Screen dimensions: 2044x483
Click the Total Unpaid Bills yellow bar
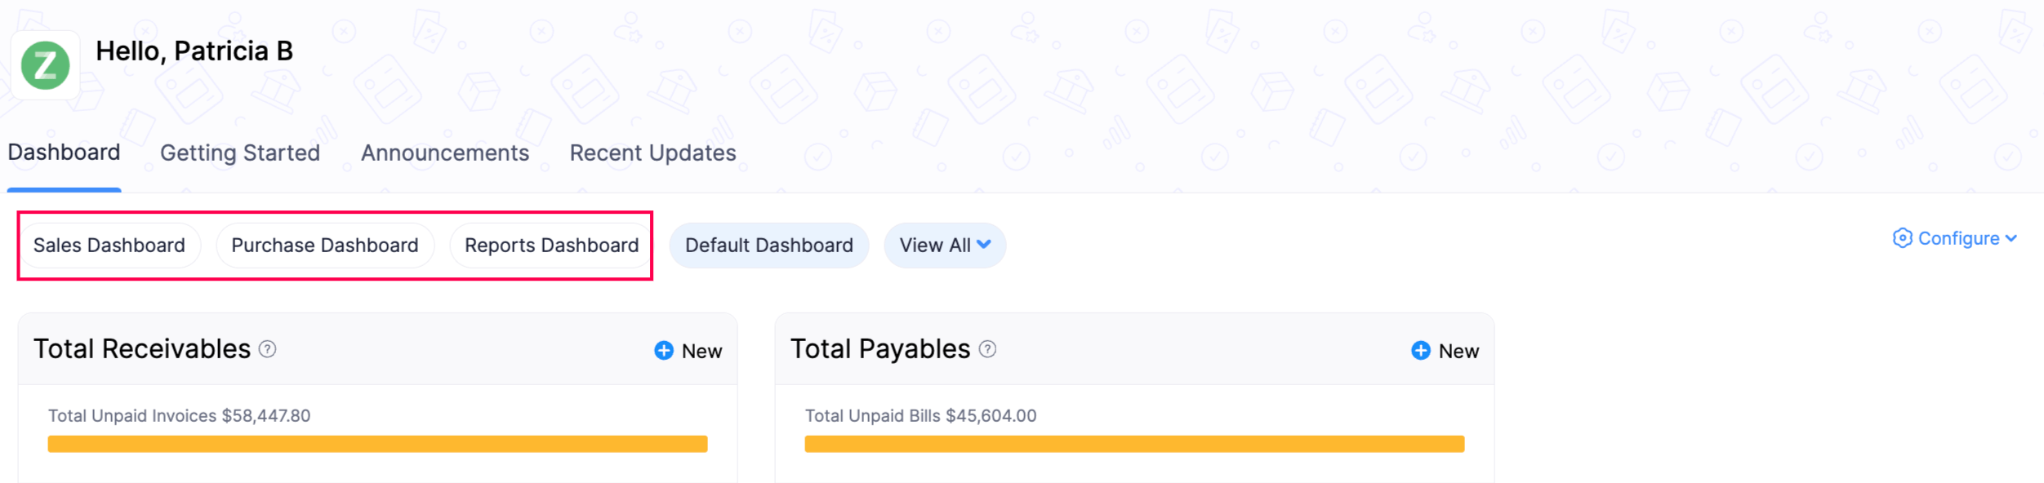click(x=1134, y=444)
